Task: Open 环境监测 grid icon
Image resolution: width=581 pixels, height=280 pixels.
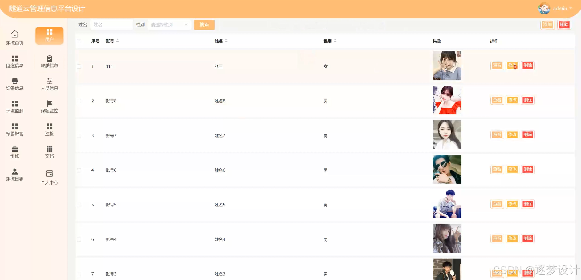Action: point(15,104)
